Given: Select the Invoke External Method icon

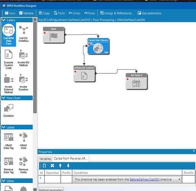Looking at the screenshot, I should [x=8, y=83].
